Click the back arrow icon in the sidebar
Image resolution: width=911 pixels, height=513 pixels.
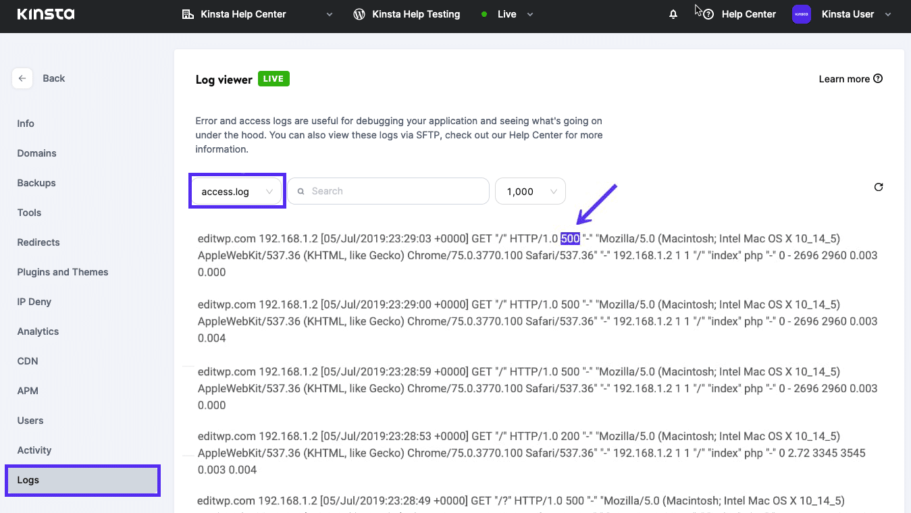[x=22, y=78]
